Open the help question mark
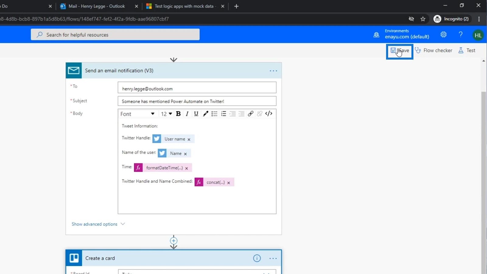 [x=461, y=35]
